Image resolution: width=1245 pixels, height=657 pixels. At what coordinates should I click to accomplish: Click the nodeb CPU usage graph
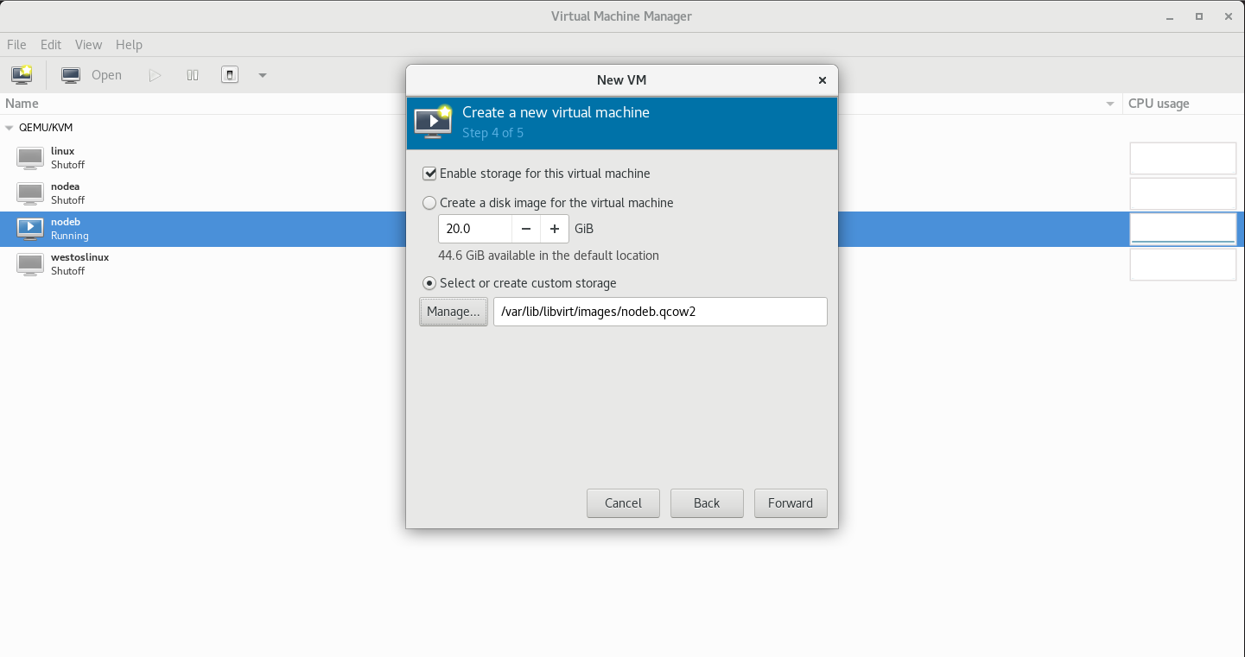(1183, 229)
